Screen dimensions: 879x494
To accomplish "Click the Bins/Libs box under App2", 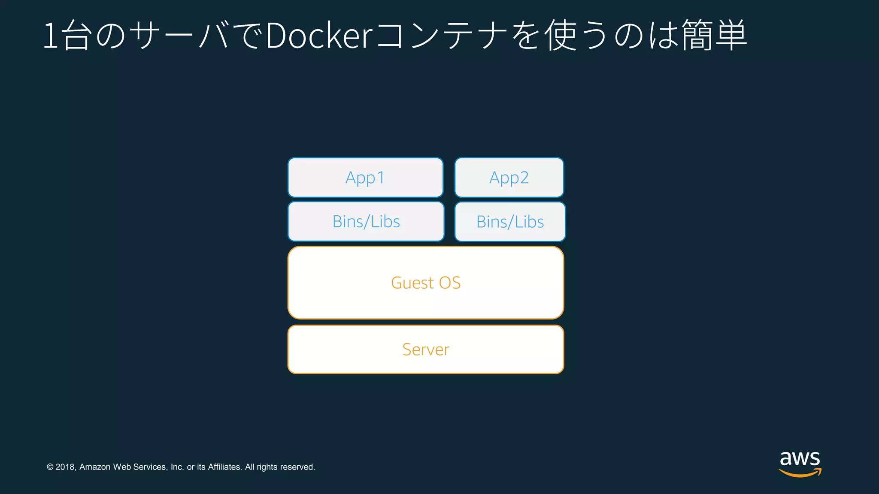I will coord(510,222).
